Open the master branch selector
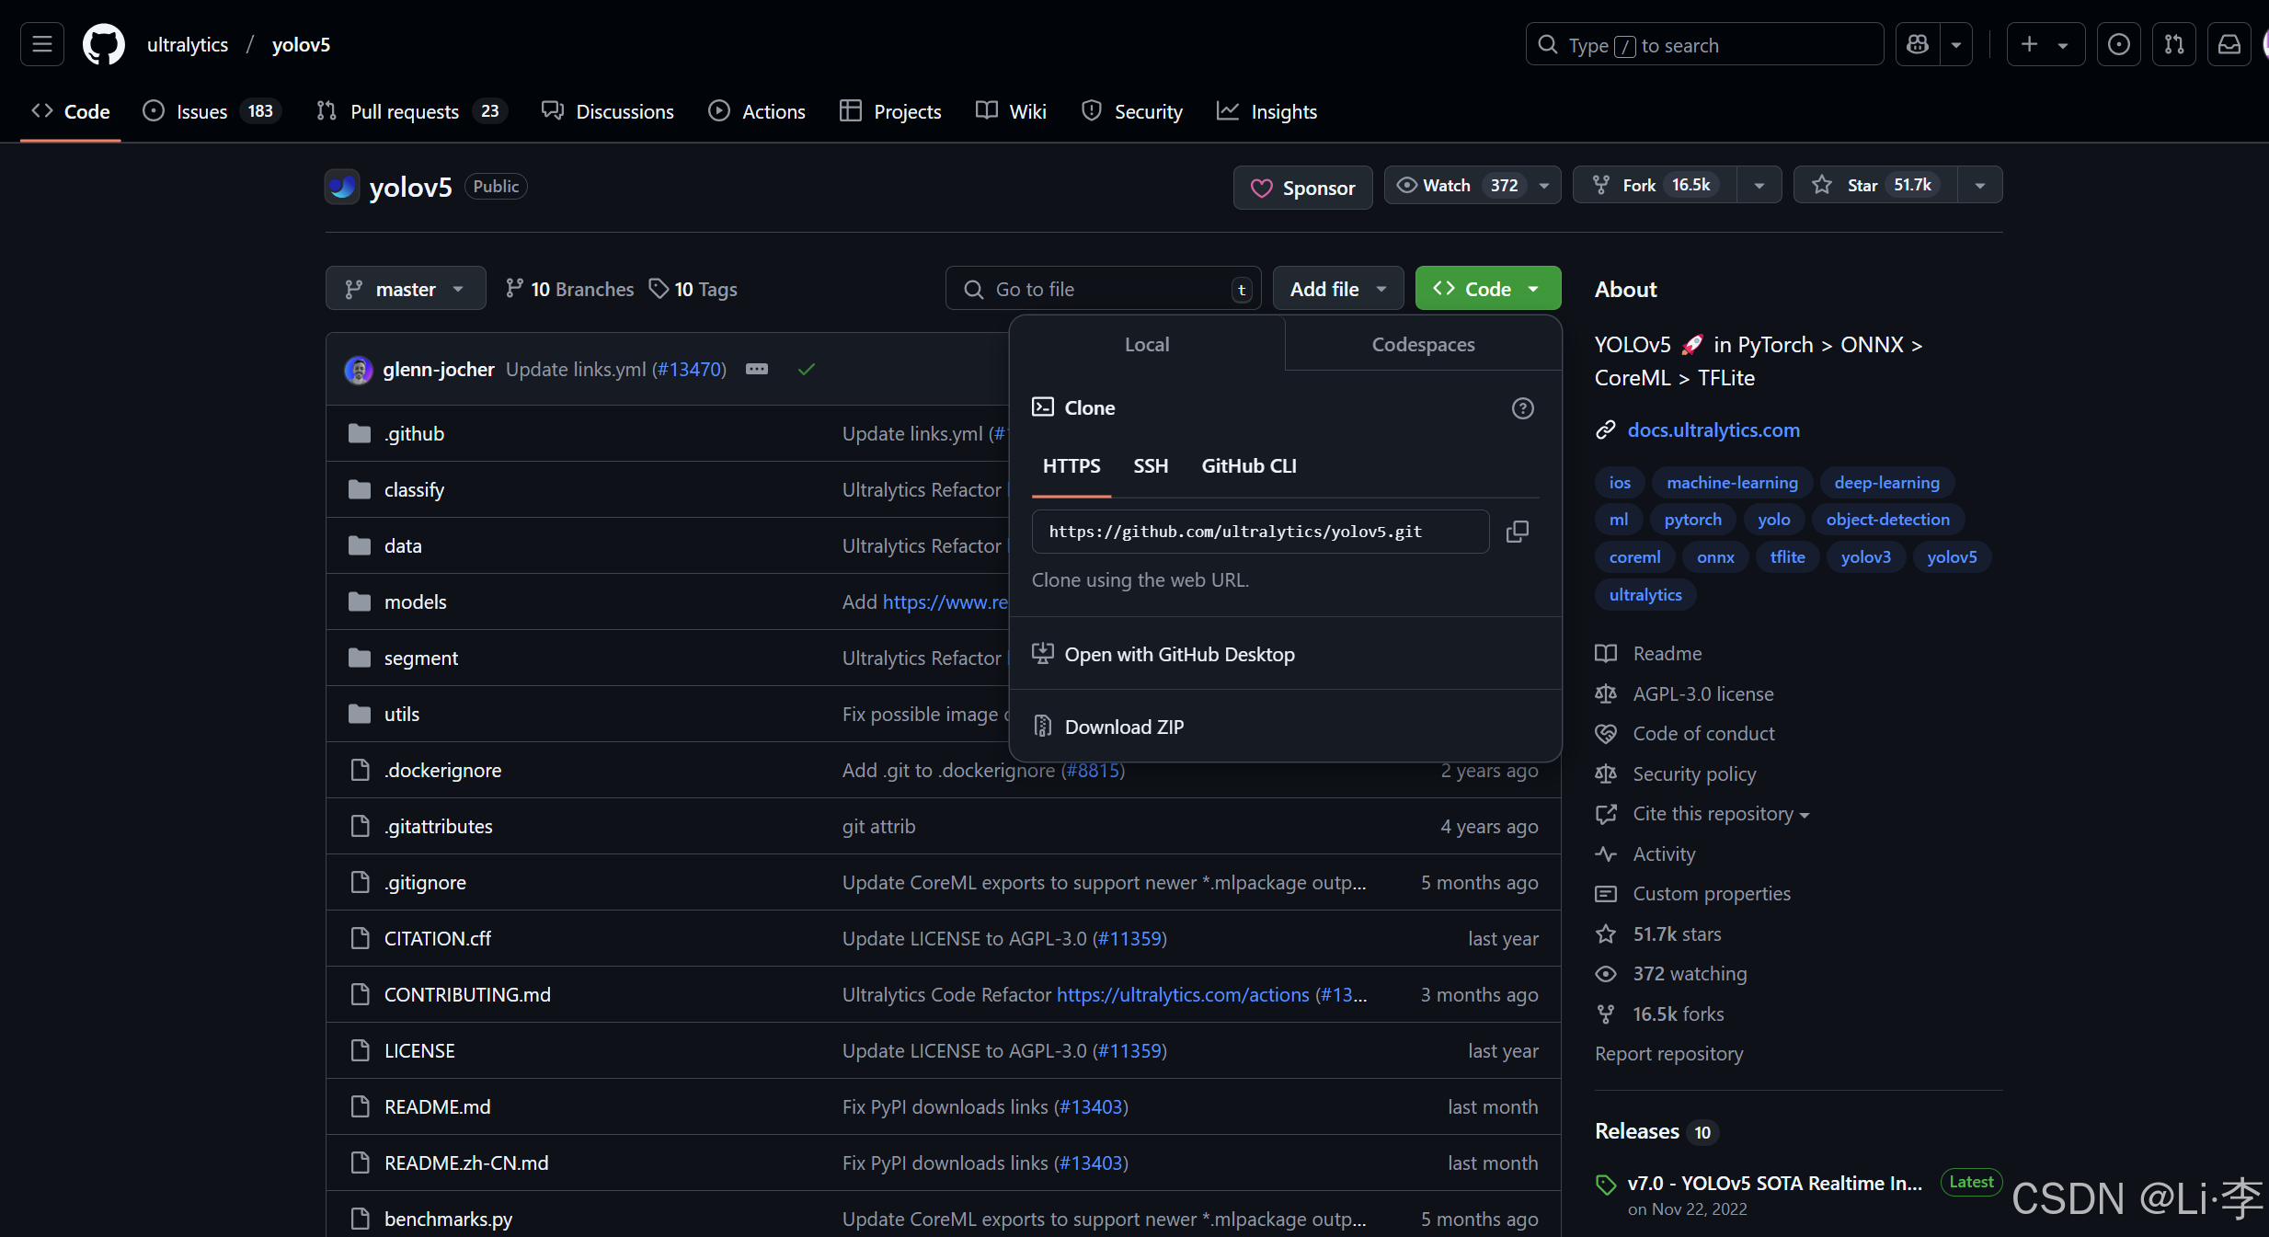The width and height of the screenshot is (2269, 1237). tap(405, 288)
